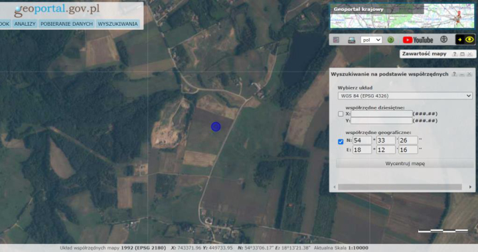Click the N degrees field with 54

coord(362,141)
